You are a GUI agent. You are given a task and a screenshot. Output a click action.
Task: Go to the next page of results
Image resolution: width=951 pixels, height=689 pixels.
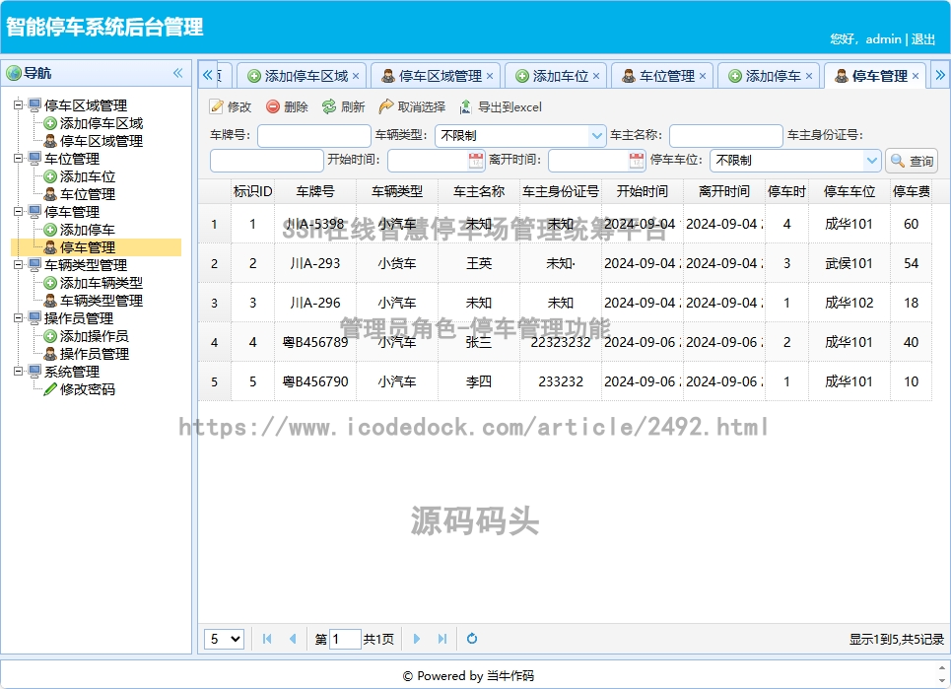(416, 639)
